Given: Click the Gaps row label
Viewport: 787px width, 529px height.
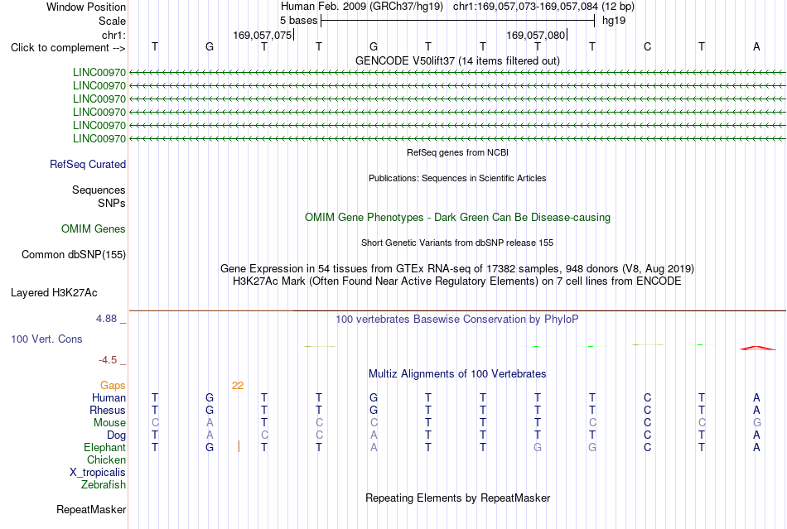Looking at the screenshot, I should tap(113, 385).
